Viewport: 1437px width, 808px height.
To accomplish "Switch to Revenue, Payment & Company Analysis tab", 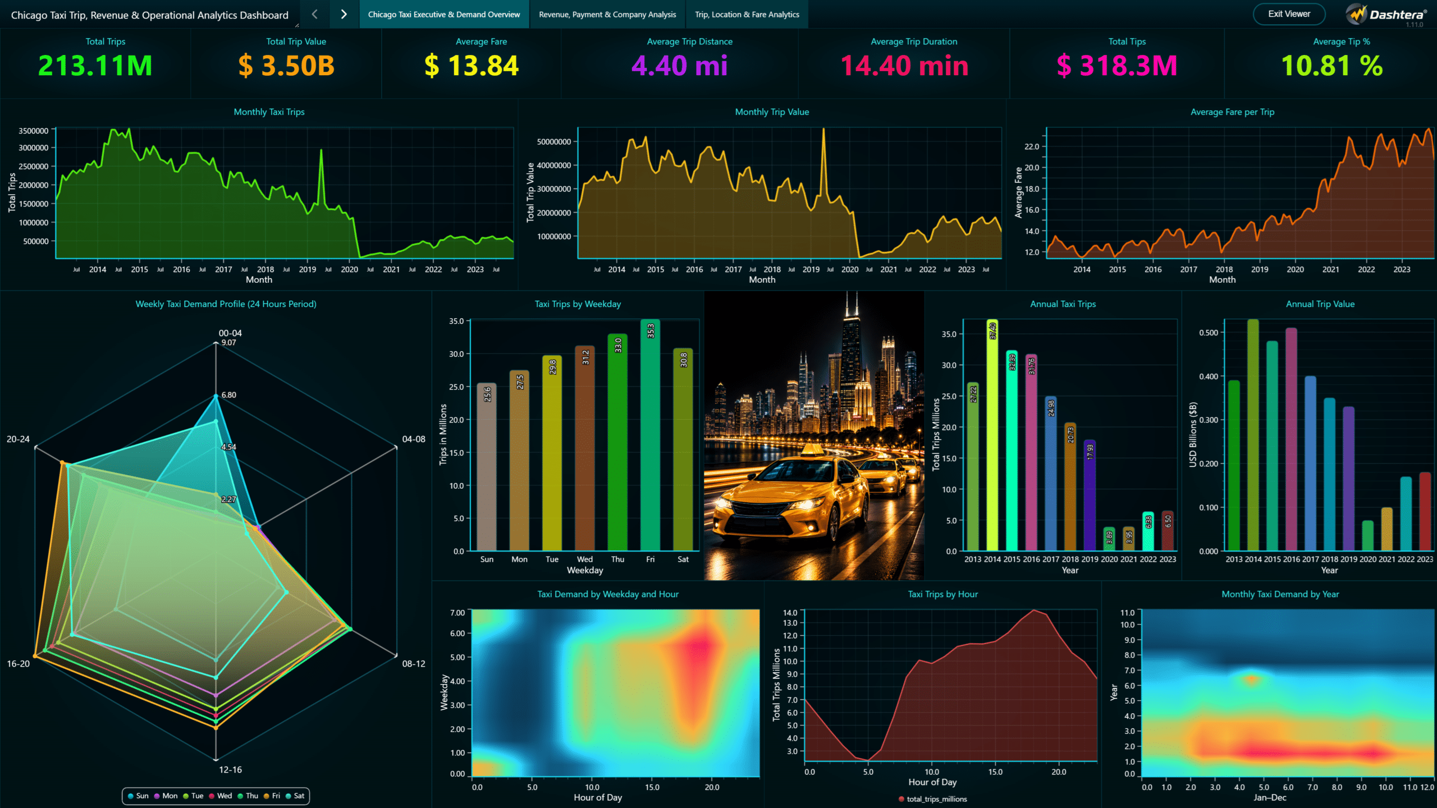I will pos(607,15).
